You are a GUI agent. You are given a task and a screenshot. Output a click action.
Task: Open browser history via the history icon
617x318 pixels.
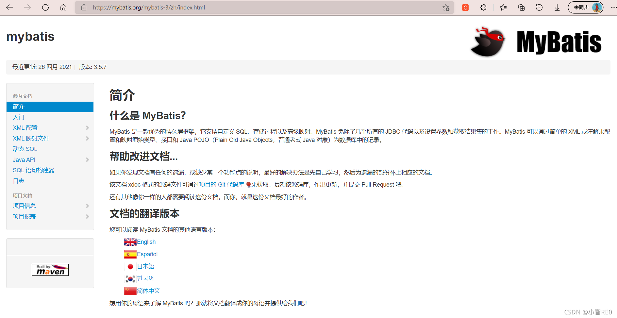click(539, 7)
